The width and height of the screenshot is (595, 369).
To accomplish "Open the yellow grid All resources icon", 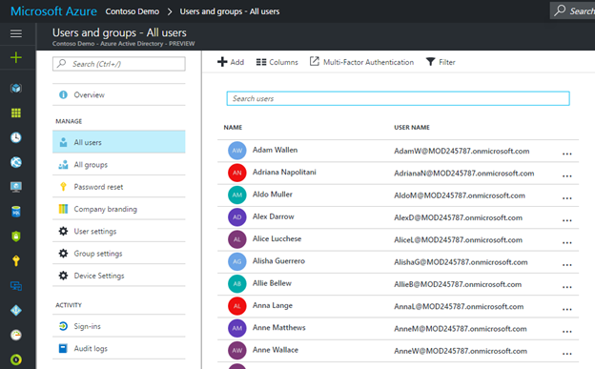I will pyautogui.click(x=16, y=113).
